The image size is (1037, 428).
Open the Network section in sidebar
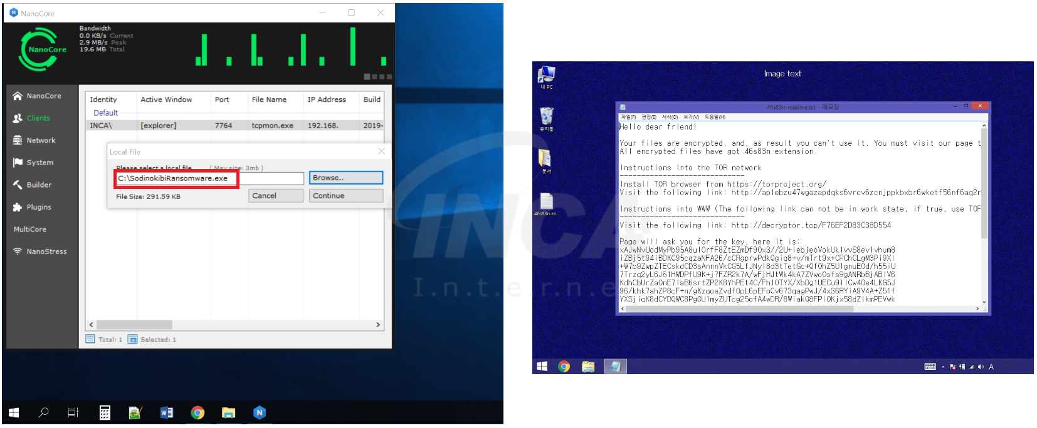[x=34, y=140]
